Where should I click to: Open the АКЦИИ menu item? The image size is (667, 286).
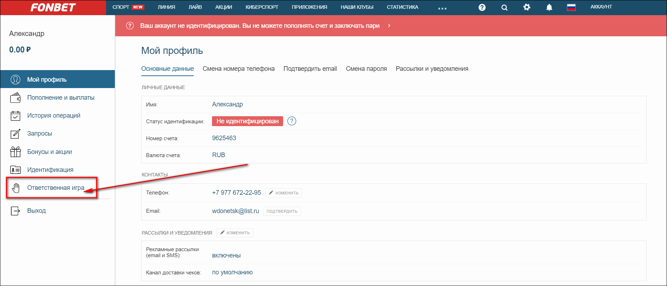click(224, 7)
